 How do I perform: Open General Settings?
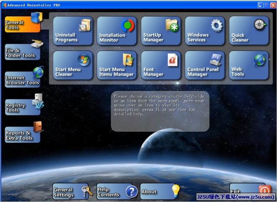point(71,191)
